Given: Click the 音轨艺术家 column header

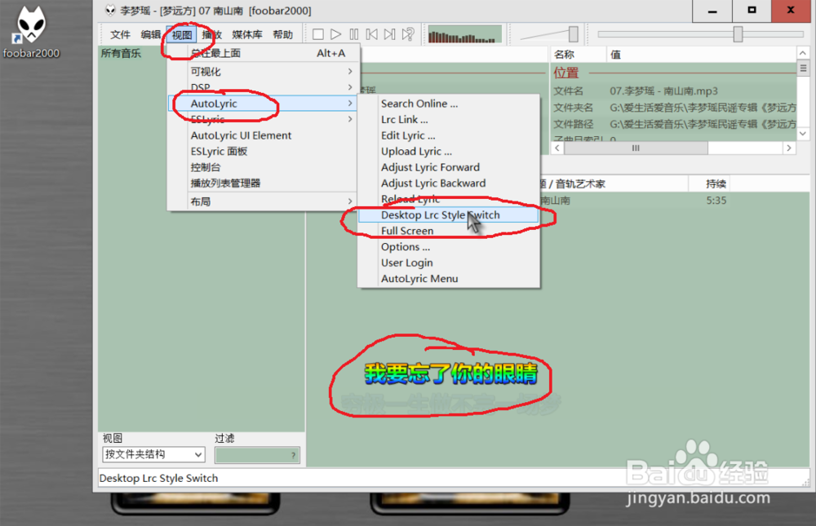Looking at the screenshot, I should 580,184.
